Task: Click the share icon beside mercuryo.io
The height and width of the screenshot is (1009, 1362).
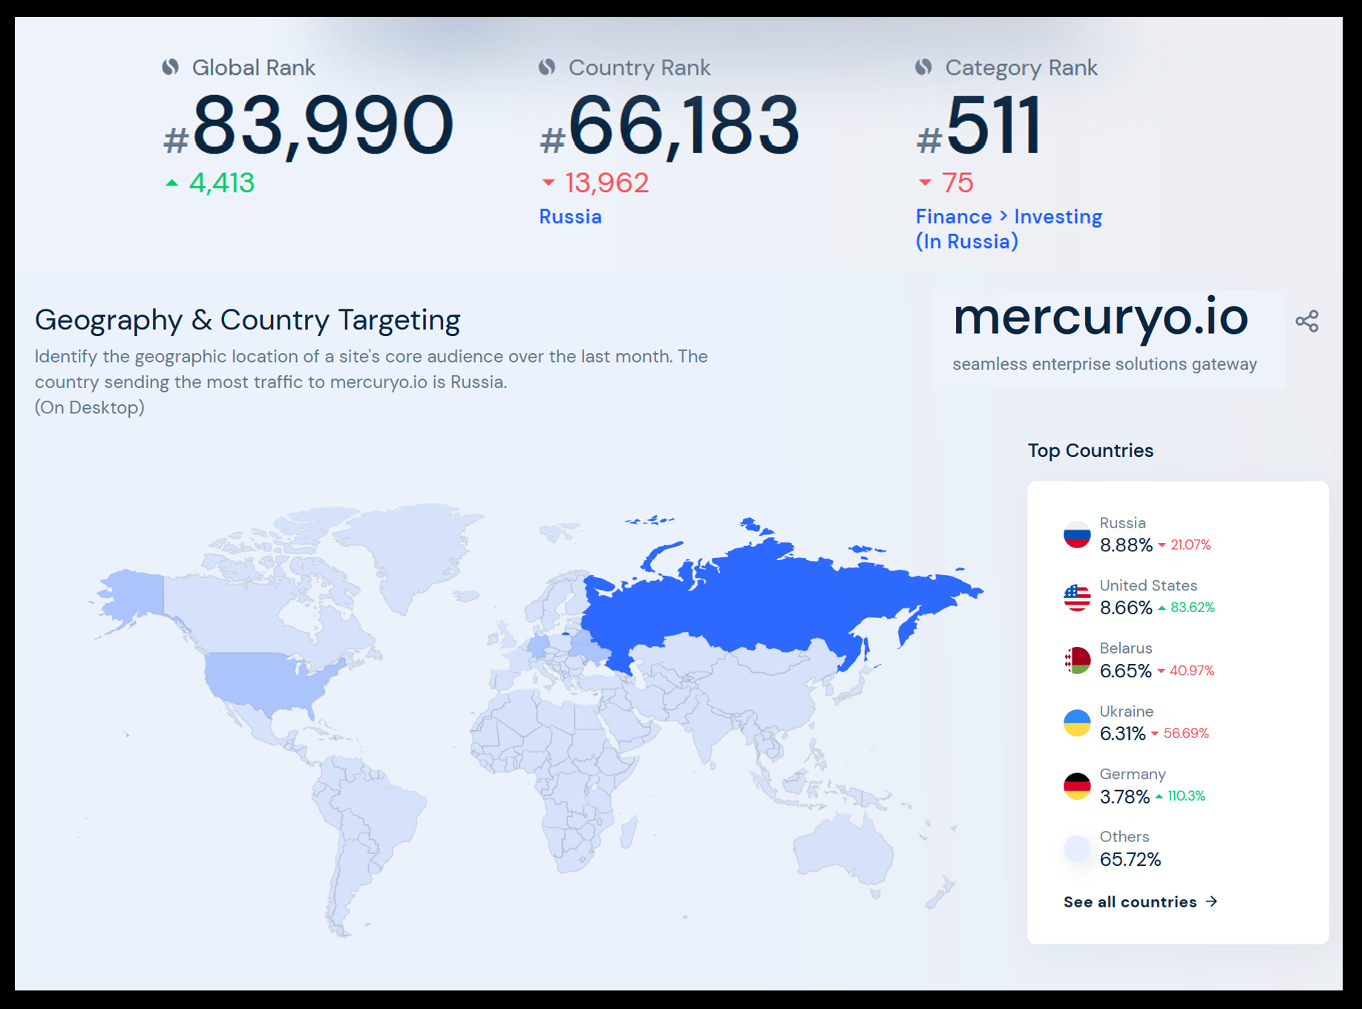Action: coord(1306,321)
